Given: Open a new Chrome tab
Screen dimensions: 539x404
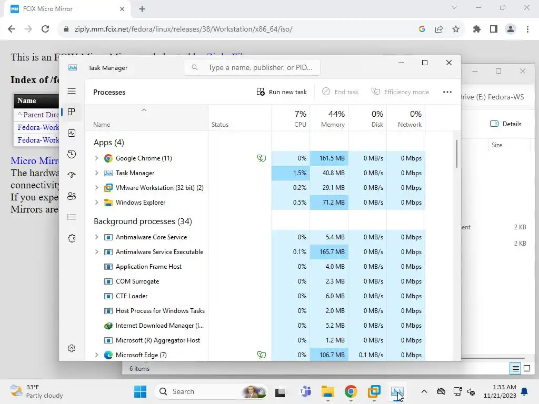Looking at the screenshot, I should tap(142, 9).
